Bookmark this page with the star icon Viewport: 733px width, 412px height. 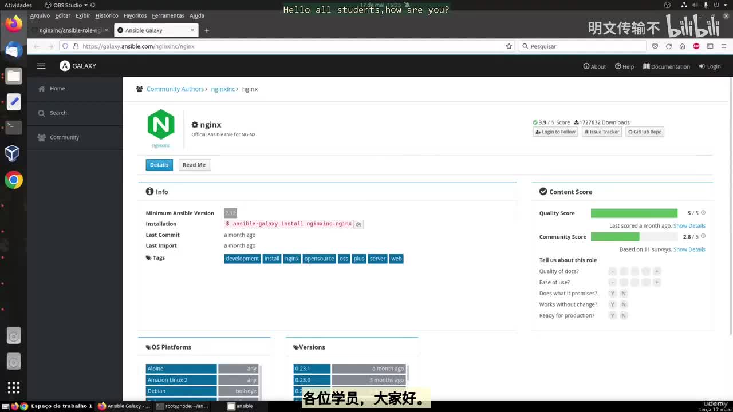(509, 46)
